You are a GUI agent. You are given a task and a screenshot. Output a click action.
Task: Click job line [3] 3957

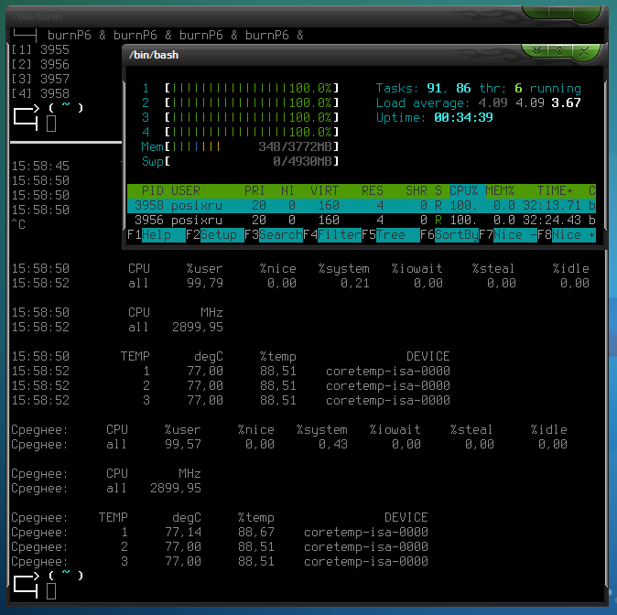tap(40, 79)
